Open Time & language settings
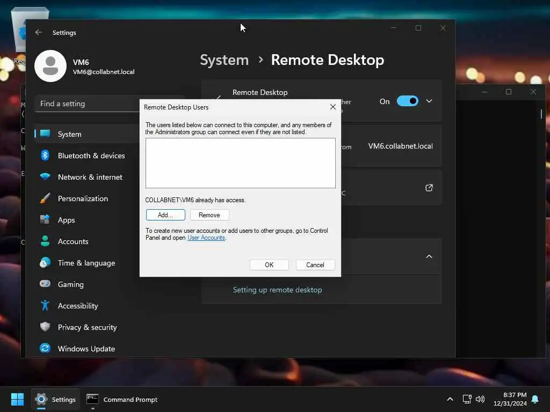Screen dimensions: 550x412 pos(88,263)
